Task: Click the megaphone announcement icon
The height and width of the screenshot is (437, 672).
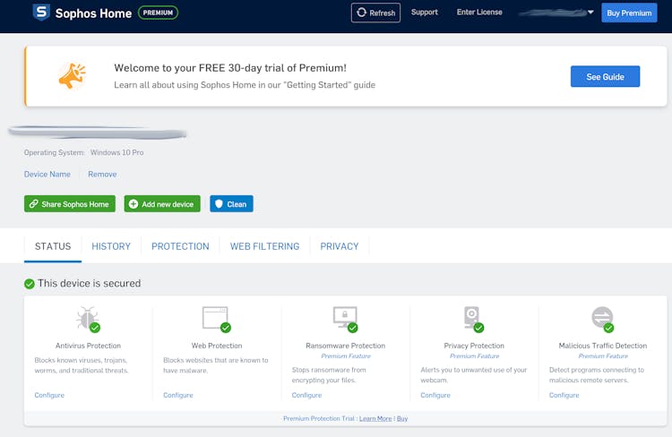Action: coord(72,76)
